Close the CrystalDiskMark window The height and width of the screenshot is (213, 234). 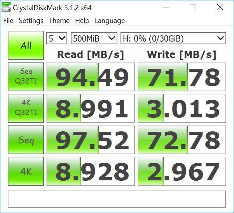(x=221, y=7)
